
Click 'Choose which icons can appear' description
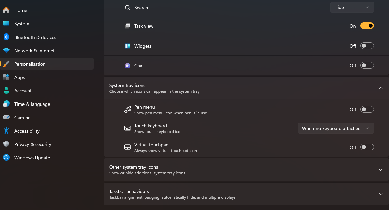(154, 92)
